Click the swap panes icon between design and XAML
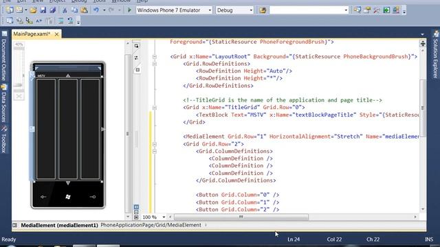The width and height of the screenshot is (440, 247). (136, 58)
